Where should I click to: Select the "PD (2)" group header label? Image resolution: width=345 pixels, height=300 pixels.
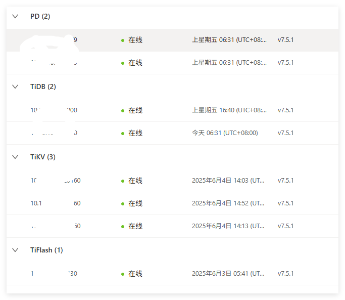[40, 16]
